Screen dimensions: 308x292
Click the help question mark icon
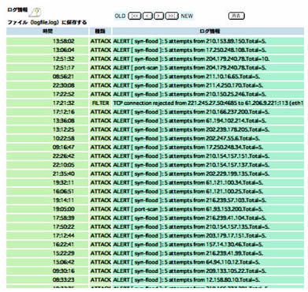pos(35,12)
